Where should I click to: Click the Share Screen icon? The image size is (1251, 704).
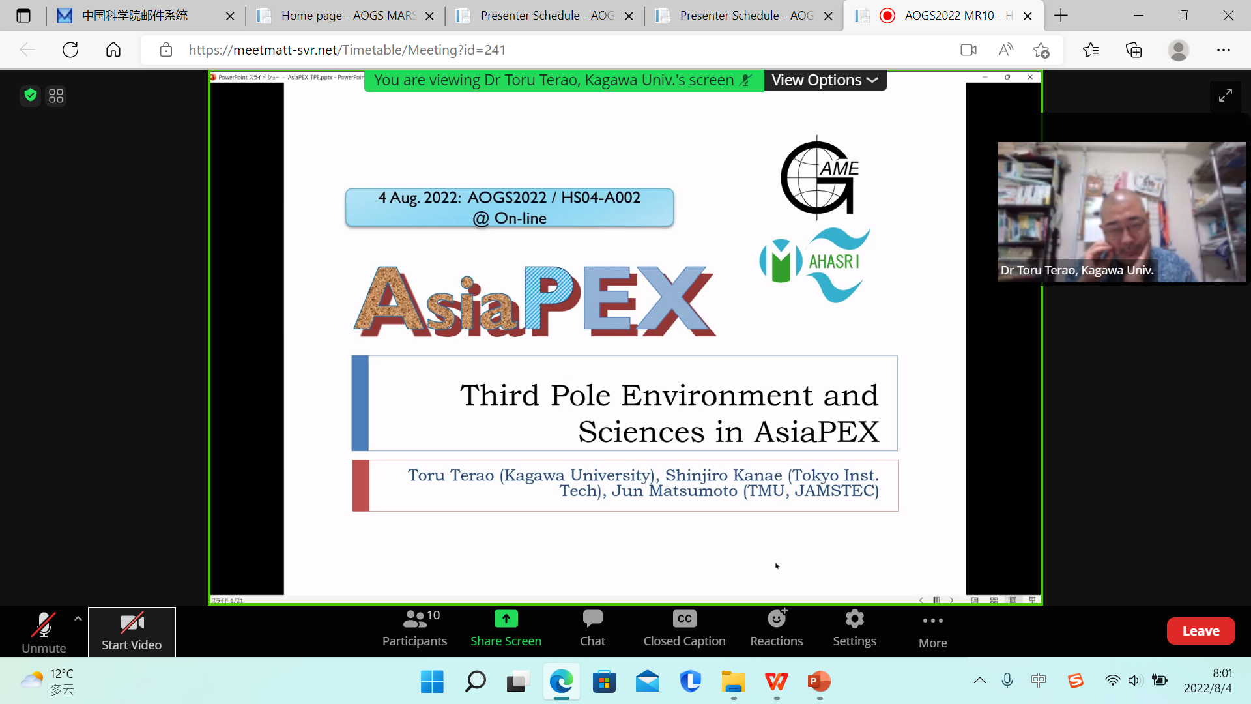[506, 619]
